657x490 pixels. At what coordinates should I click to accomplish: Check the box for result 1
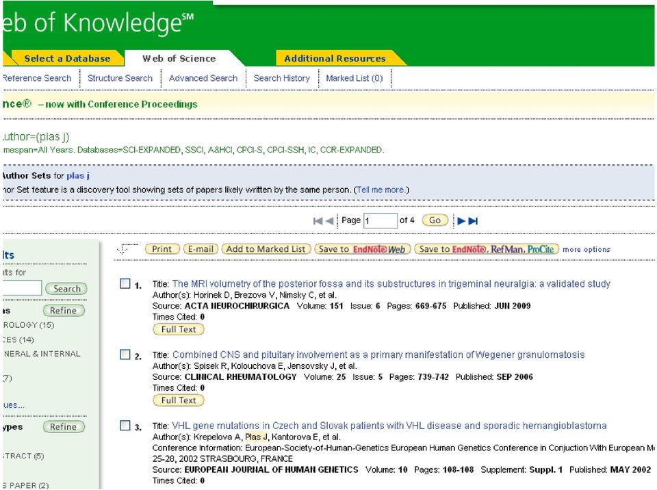pos(125,284)
